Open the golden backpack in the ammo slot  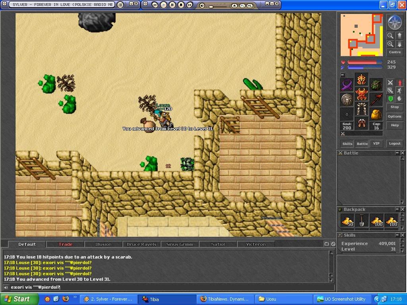coord(376,114)
